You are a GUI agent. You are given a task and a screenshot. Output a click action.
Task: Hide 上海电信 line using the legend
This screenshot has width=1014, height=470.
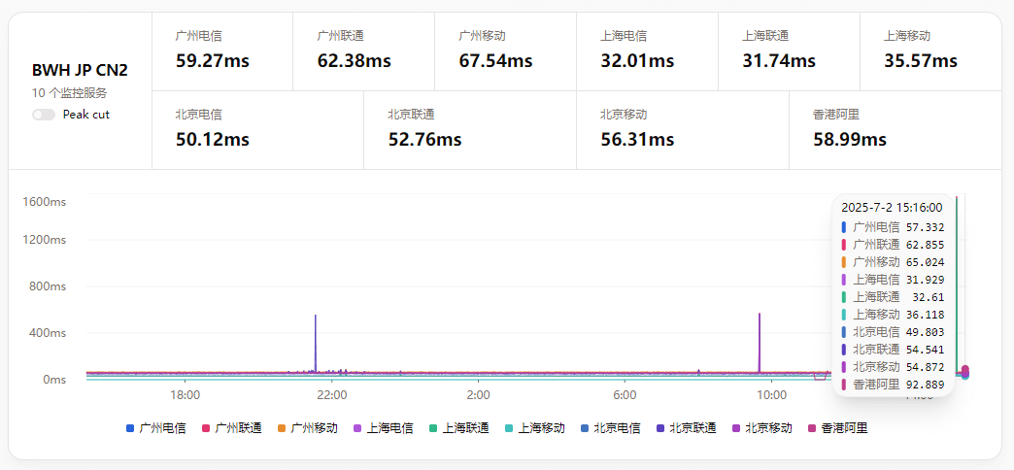point(384,427)
